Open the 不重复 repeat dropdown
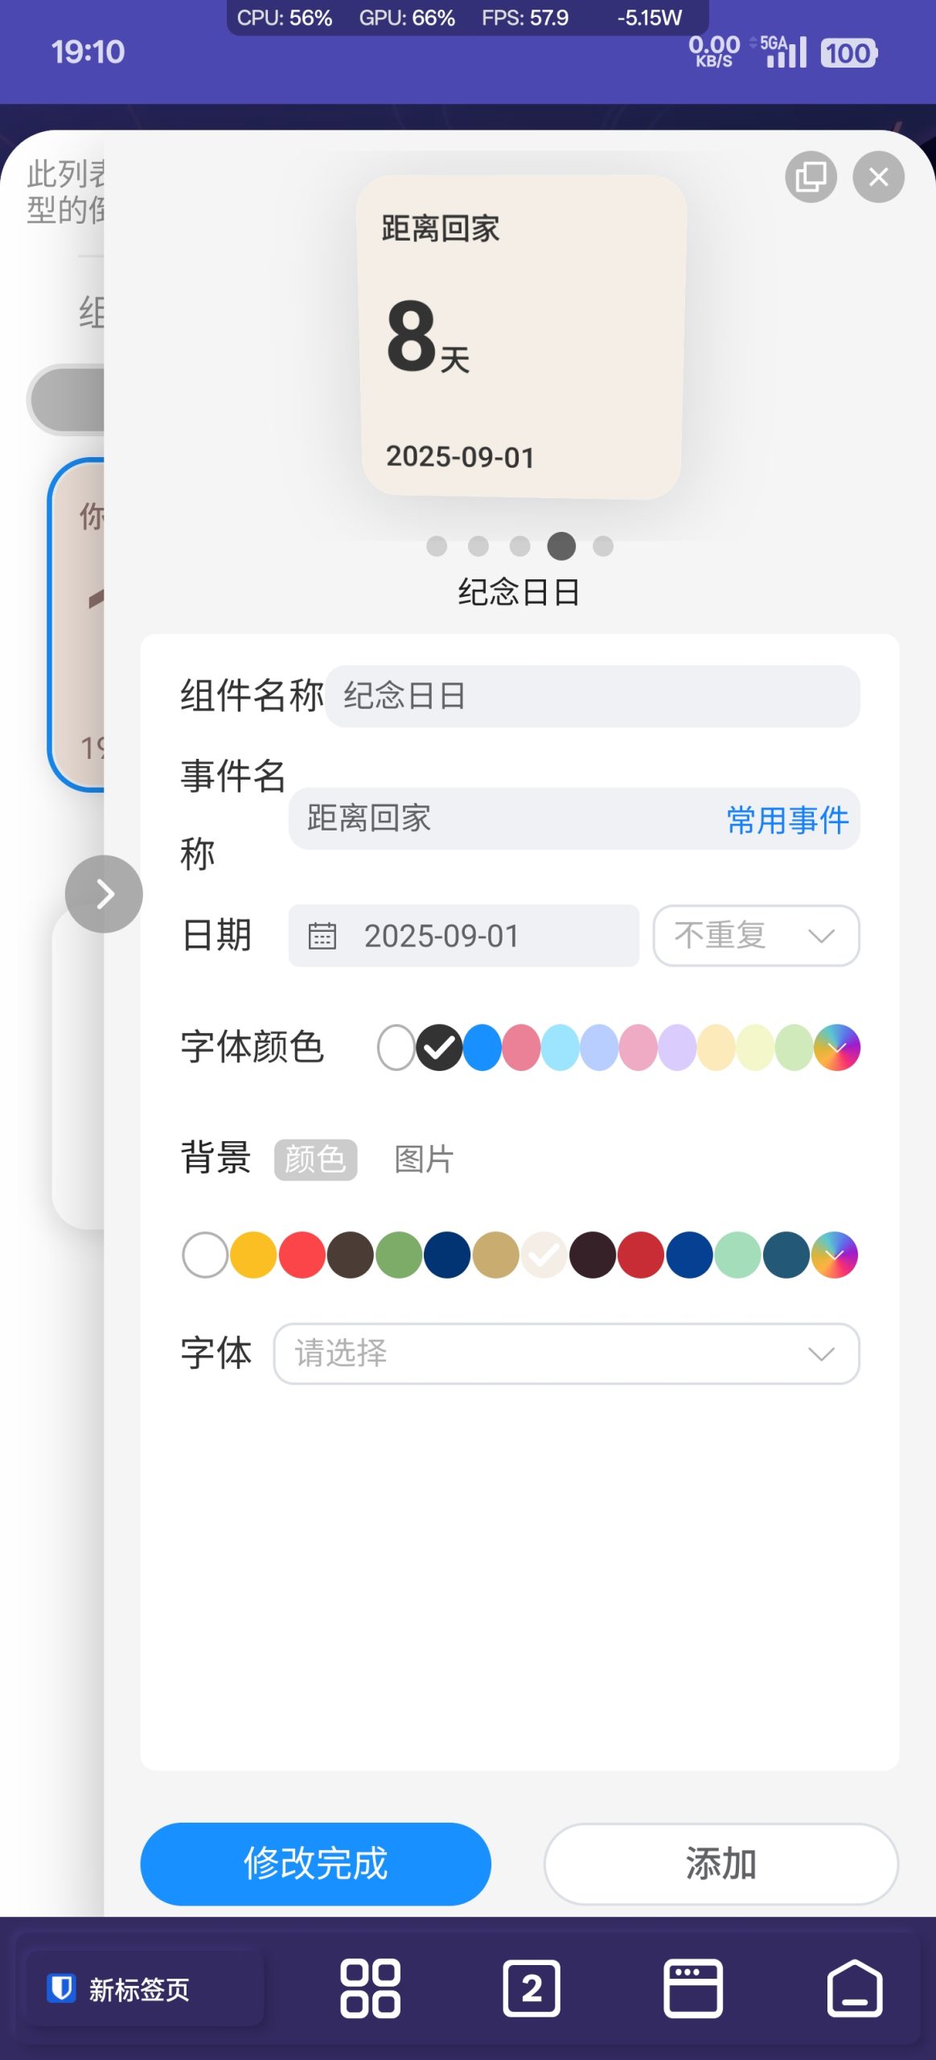 tap(755, 935)
